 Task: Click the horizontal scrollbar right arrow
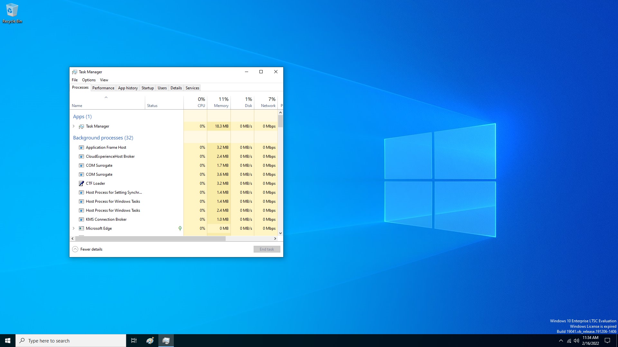coord(275,239)
